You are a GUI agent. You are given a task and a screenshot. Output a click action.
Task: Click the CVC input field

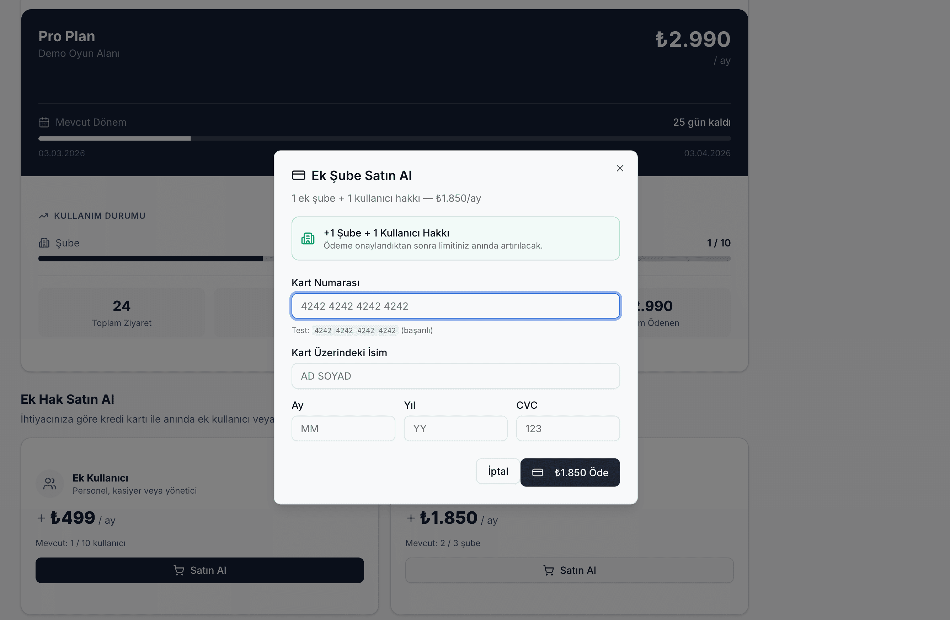(567, 429)
